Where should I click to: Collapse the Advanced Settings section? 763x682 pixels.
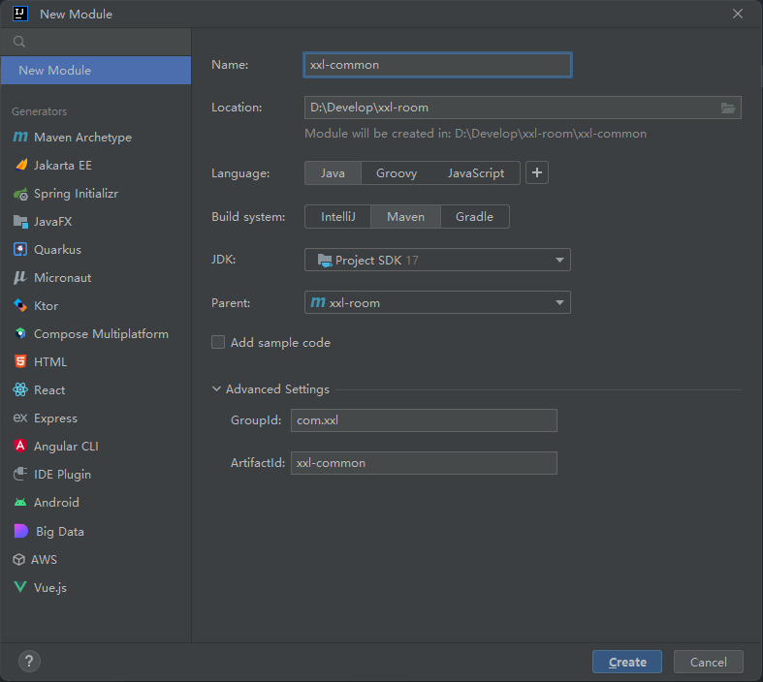point(216,388)
